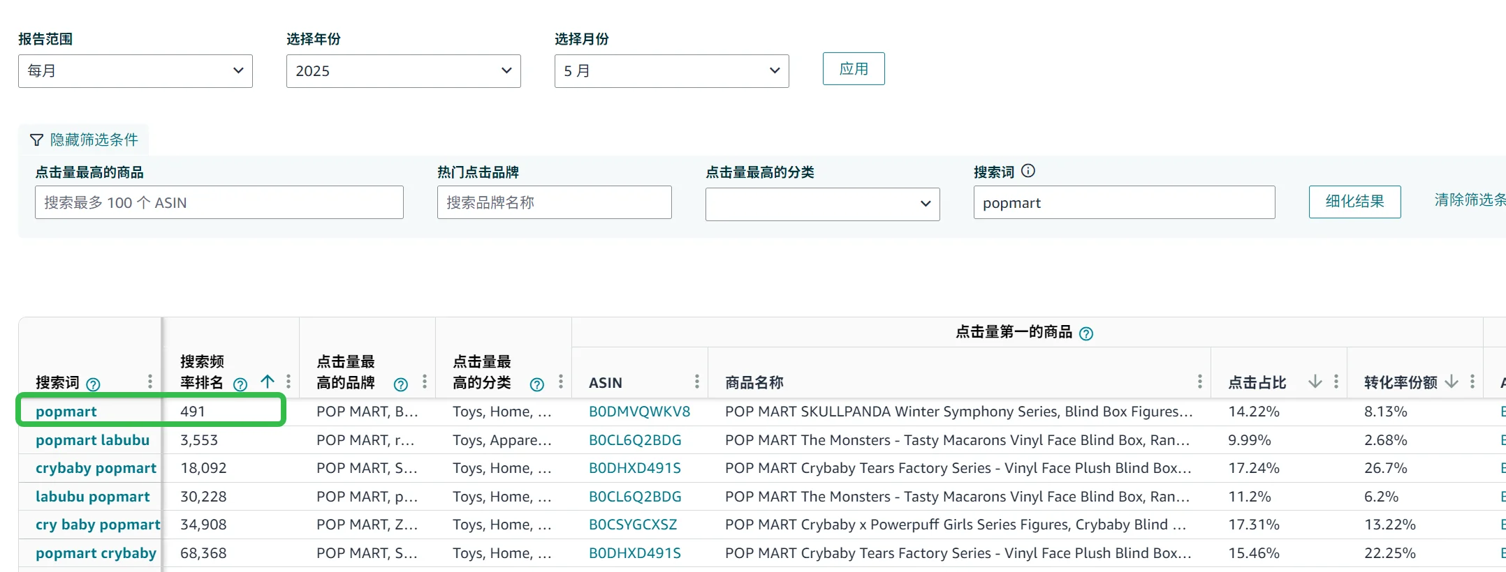
Task: Sort descending by 转化率份额 arrow
Action: (1452, 382)
